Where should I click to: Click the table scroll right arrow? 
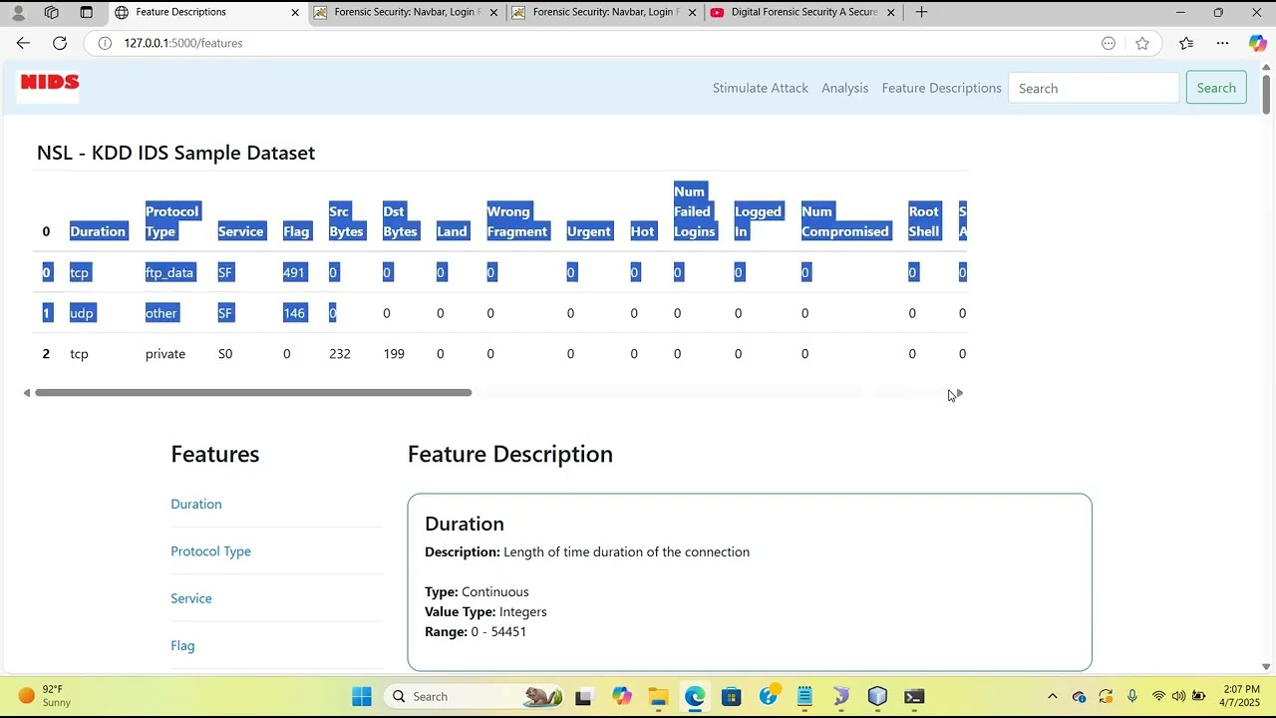(x=959, y=393)
